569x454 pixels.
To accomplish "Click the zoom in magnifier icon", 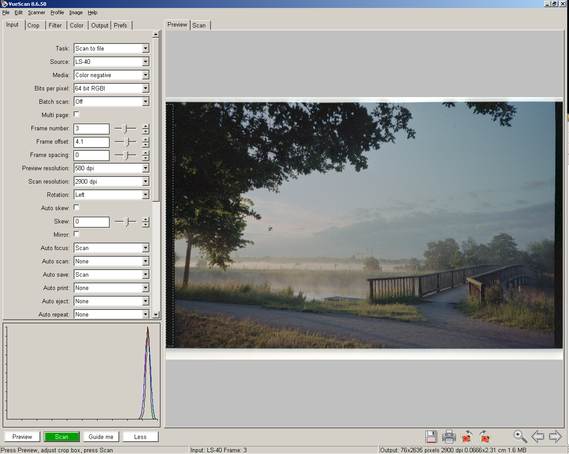I will (520, 436).
